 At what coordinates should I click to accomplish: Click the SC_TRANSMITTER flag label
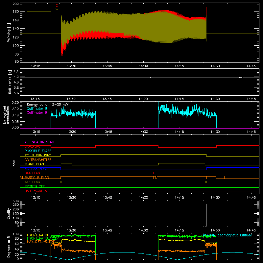click(x=38, y=159)
